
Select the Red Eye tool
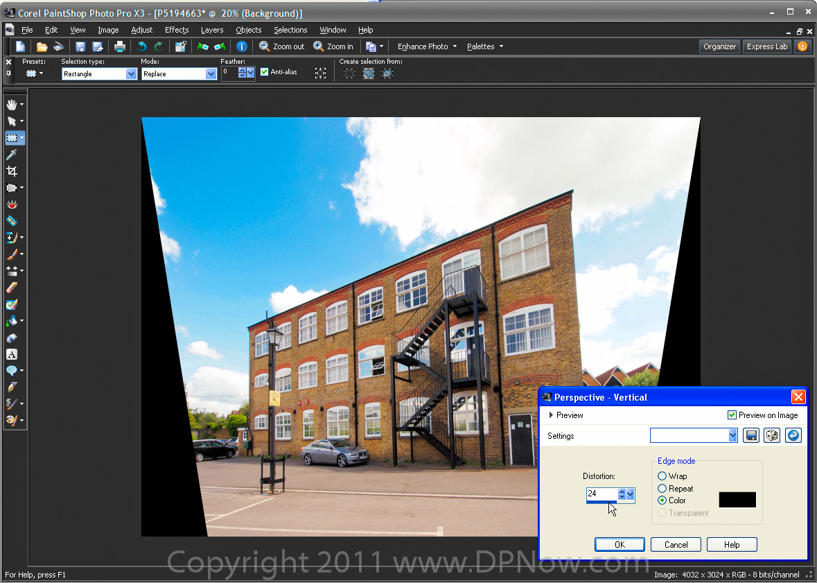point(12,205)
